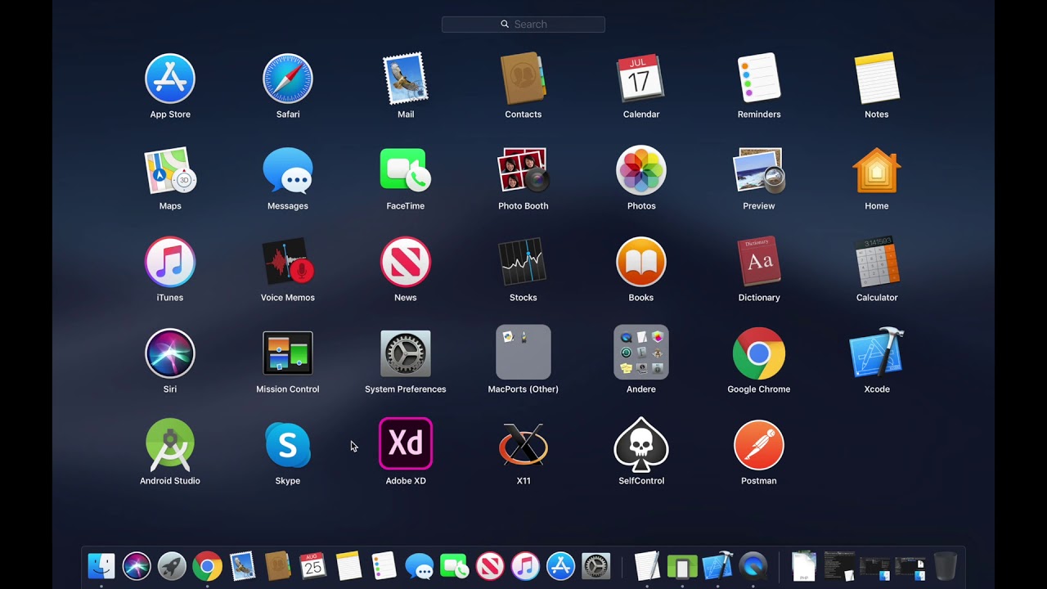
Task: Open the Notes app in Launchpad
Action: point(877,79)
